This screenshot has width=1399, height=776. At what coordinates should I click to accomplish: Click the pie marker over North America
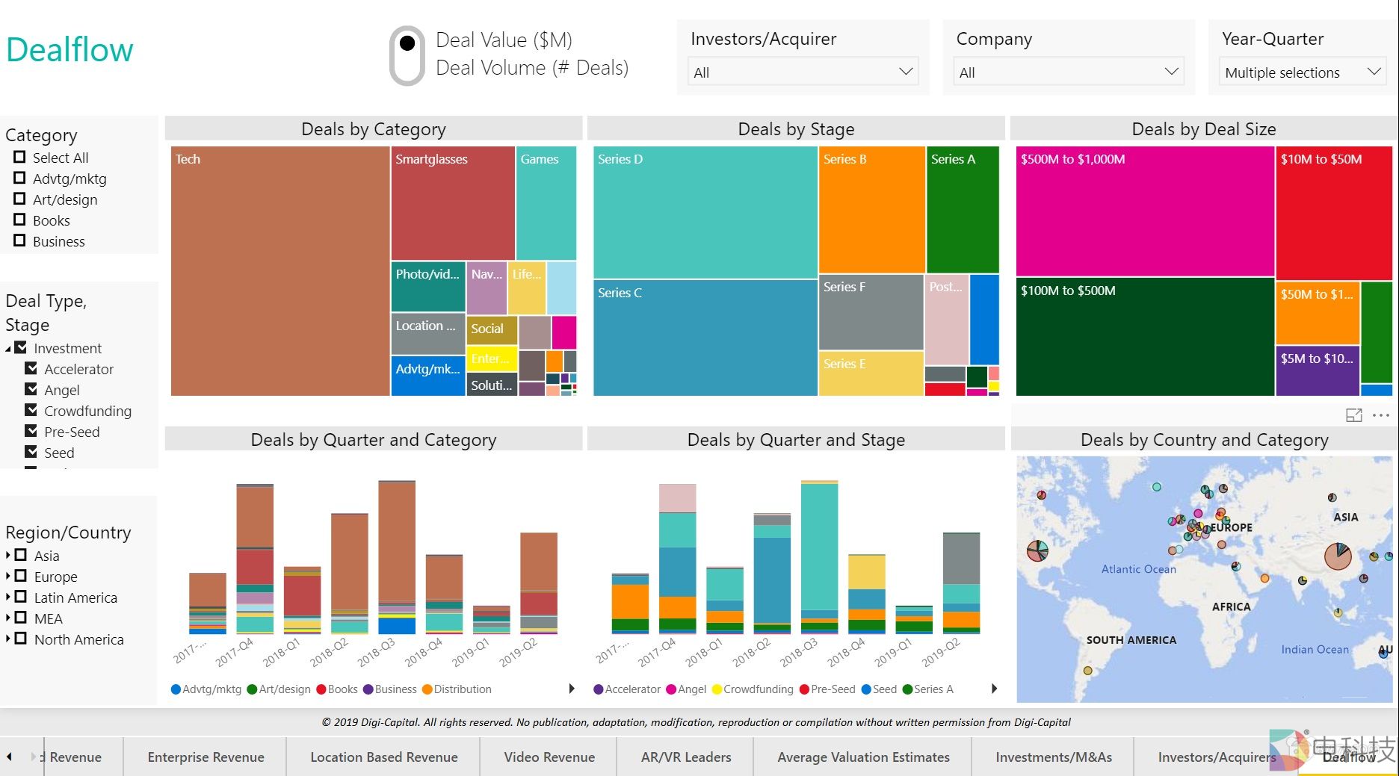[x=1037, y=551]
